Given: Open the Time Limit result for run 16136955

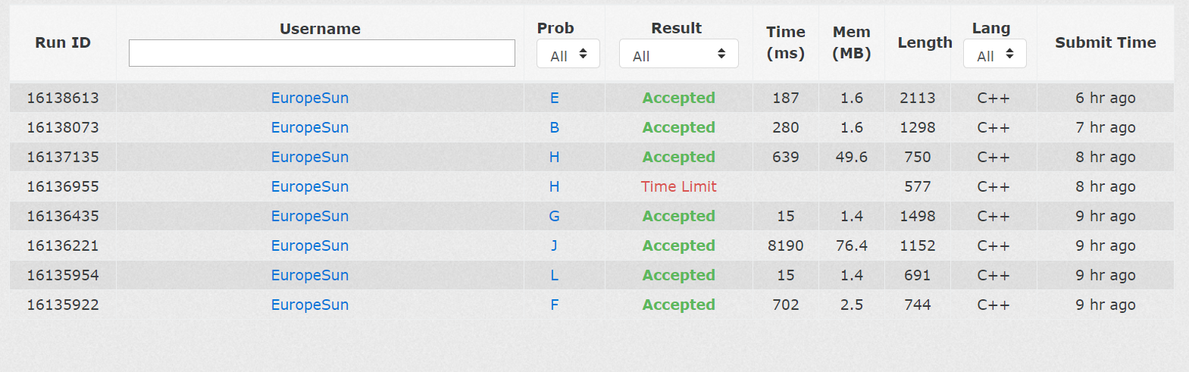Looking at the screenshot, I should point(678,186).
